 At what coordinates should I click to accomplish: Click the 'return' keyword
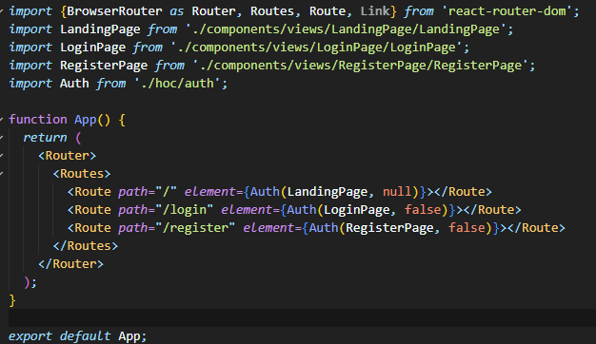[46, 137]
